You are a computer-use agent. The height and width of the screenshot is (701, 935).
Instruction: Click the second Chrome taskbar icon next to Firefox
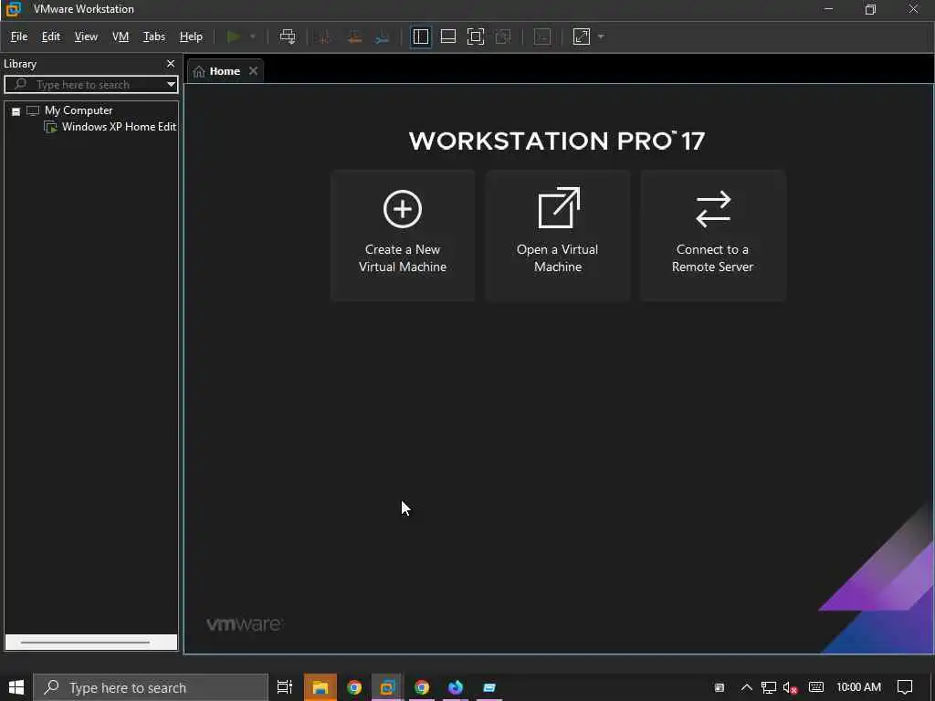pyautogui.click(x=422, y=687)
